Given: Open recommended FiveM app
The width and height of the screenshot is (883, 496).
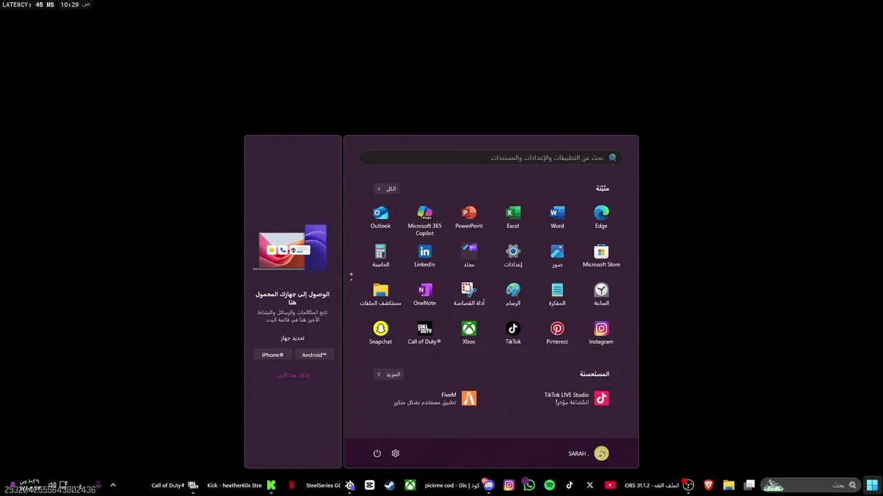Looking at the screenshot, I should [435, 398].
